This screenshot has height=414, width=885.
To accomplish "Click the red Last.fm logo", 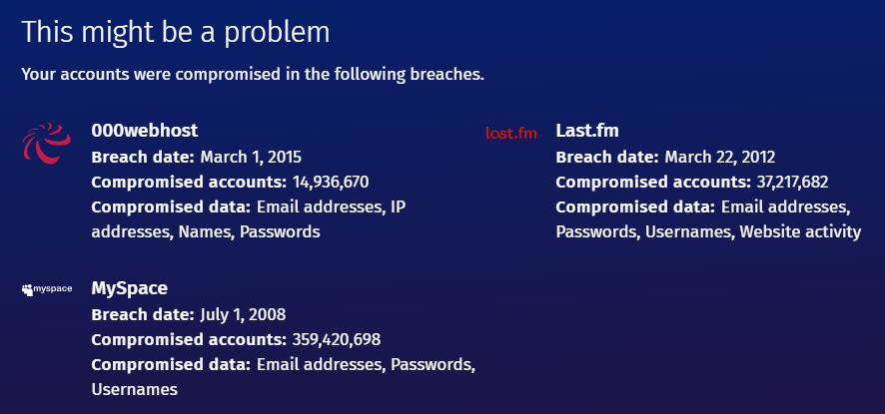I will (511, 133).
